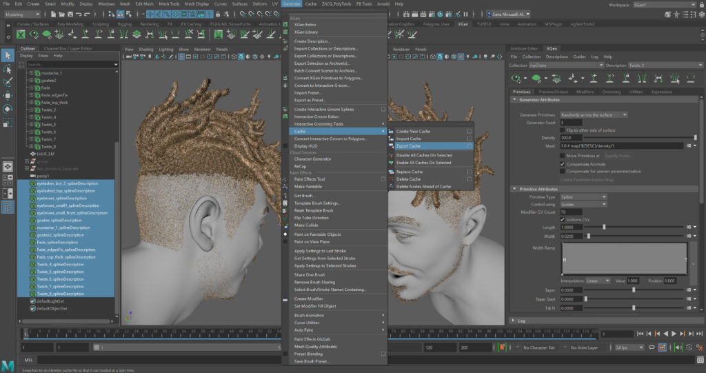Open the Collection myChara dropdown

click(566, 65)
